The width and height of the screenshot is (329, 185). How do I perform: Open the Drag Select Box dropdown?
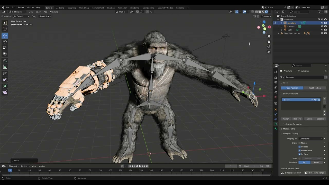[45, 16]
